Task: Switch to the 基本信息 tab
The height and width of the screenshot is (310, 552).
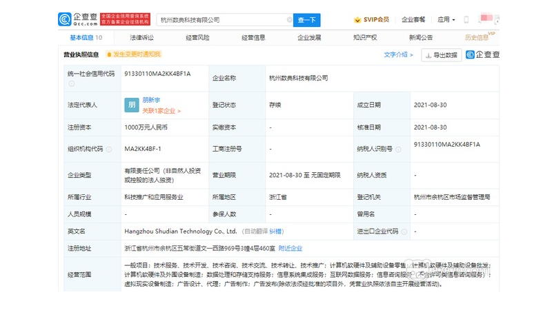Action: pos(86,38)
